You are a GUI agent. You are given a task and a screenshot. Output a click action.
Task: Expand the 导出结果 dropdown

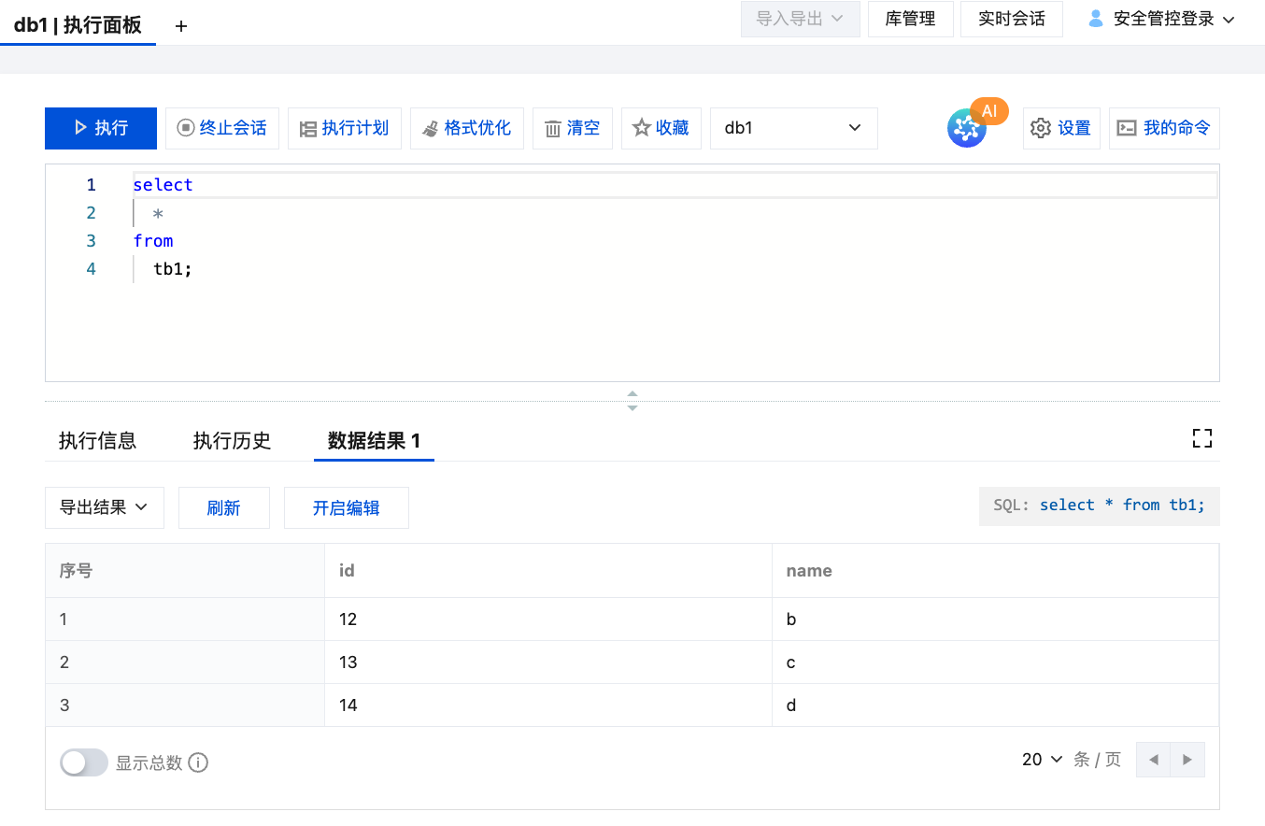point(105,507)
